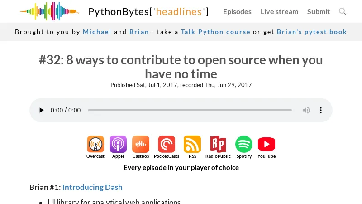Image resolution: width=362 pixels, height=204 pixels.
Task: Open the Submit menu item
Action: pos(319,12)
